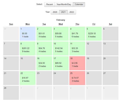Open February 1 cell with $0.00
Screen dimensions: 124x104
click(x=28, y=34)
